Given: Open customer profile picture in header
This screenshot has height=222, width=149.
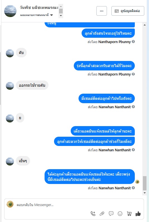Looking at the screenshot, I should (10, 11).
